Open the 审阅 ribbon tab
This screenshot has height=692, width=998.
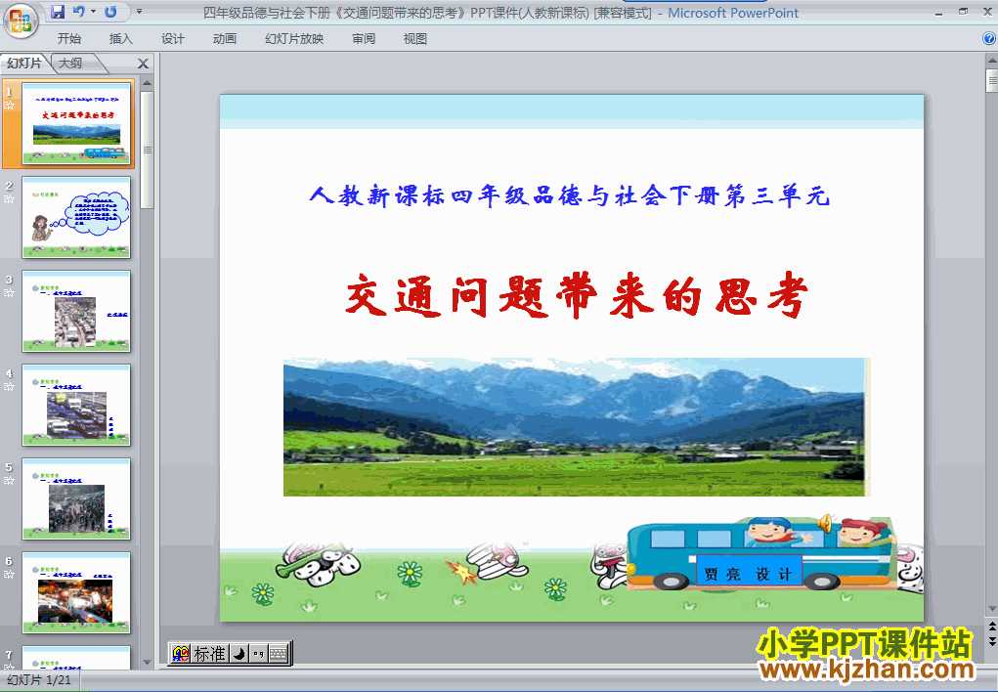[364, 39]
